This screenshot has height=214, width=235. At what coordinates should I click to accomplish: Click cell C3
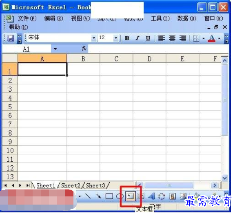click(116, 89)
